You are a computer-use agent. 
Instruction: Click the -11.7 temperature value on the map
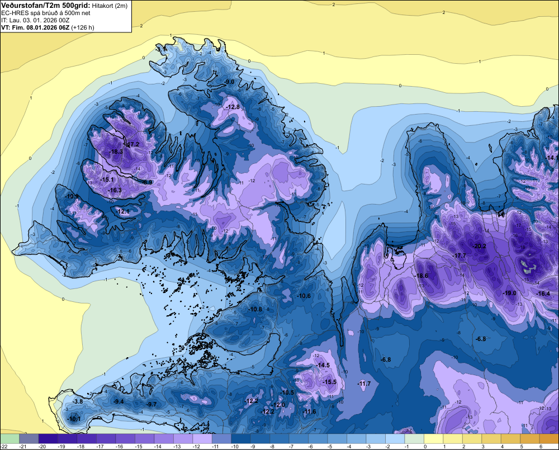tap(364, 383)
